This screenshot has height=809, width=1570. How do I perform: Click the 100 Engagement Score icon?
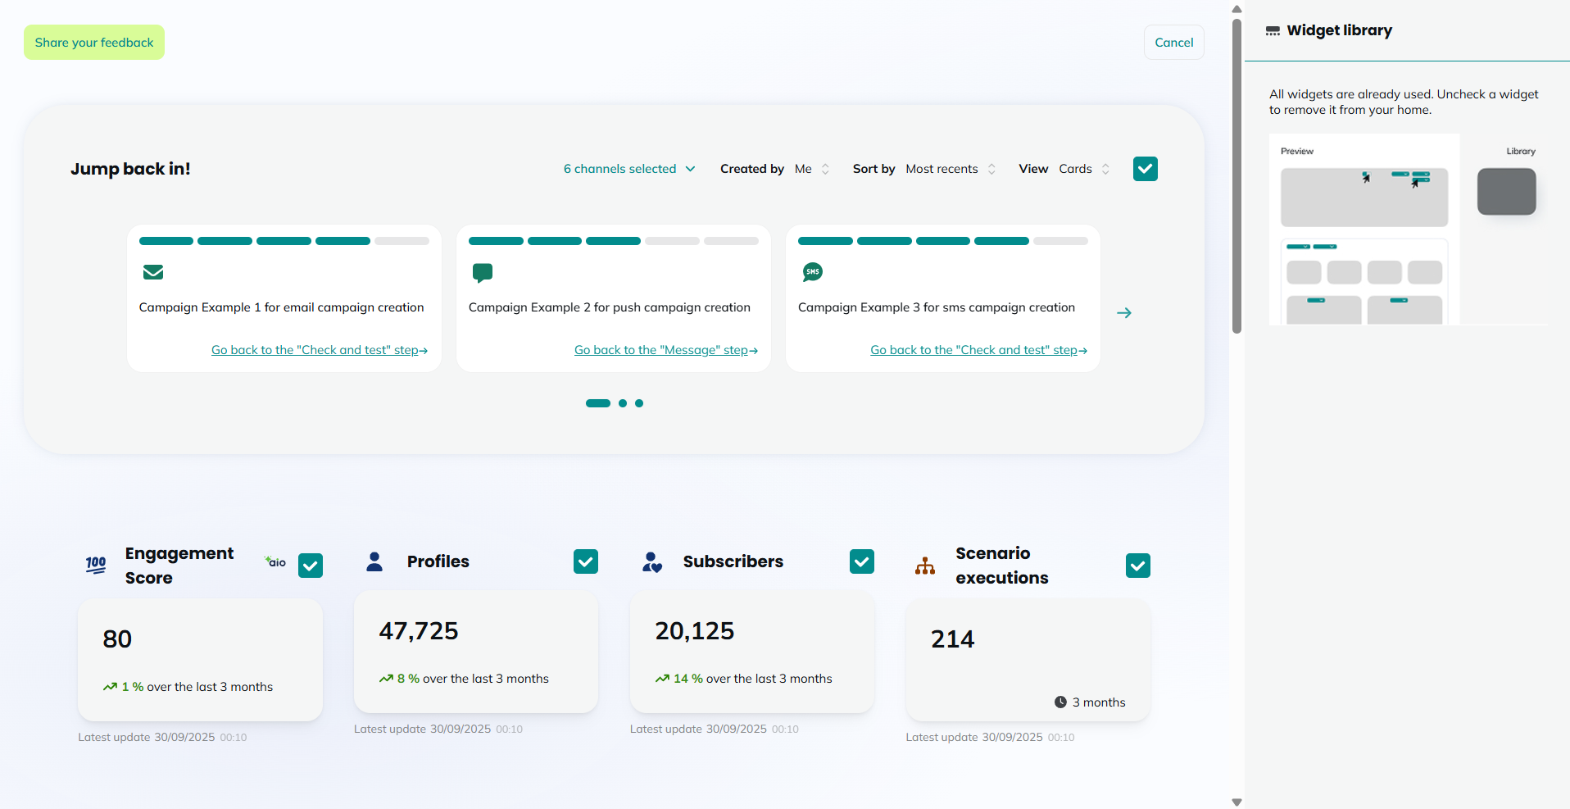[96, 565]
